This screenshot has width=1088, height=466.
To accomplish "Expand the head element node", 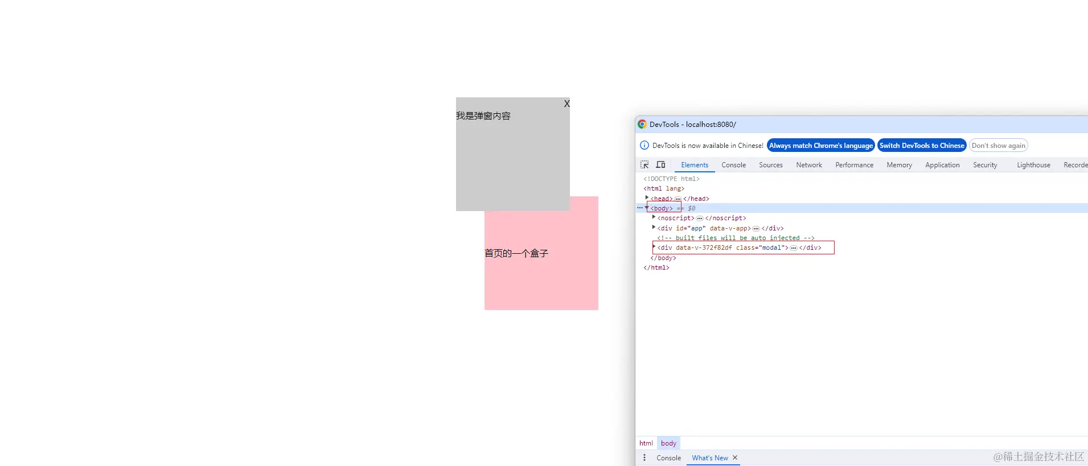I will click(x=647, y=197).
